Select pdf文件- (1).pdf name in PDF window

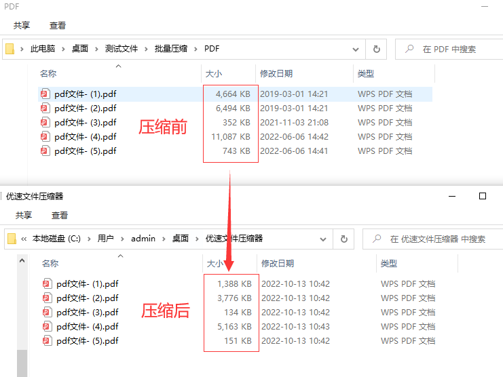(x=86, y=94)
